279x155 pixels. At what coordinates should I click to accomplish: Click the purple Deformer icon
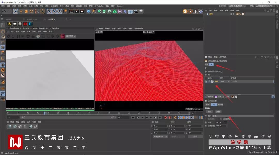(x=125, y=11)
